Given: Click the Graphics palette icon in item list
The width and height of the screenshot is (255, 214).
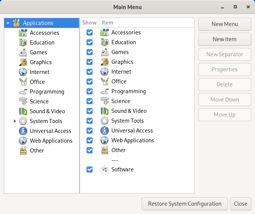Looking at the screenshot, I should coord(105,62).
